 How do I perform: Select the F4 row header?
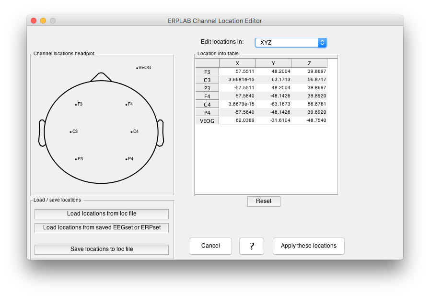pos(207,96)
